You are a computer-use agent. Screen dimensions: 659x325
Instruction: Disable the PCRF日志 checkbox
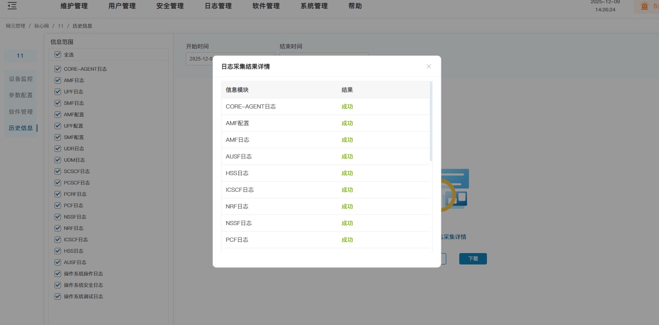(58, 194)
